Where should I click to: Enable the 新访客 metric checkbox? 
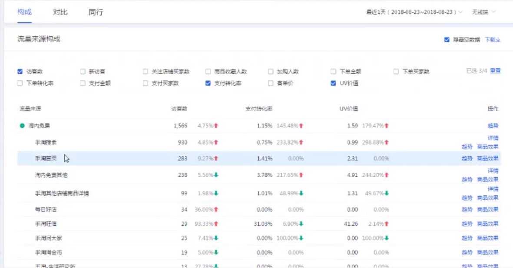pyautogui.click(x=83, y=71)
